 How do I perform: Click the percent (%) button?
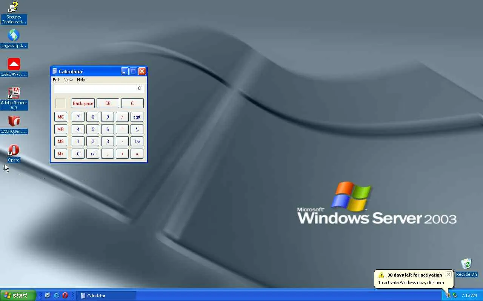click(137, 129)
